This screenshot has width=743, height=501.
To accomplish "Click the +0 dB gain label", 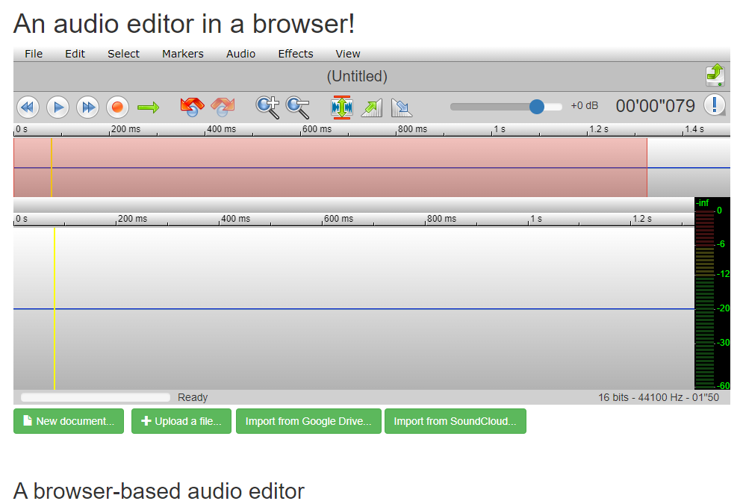I will (584, 106).
